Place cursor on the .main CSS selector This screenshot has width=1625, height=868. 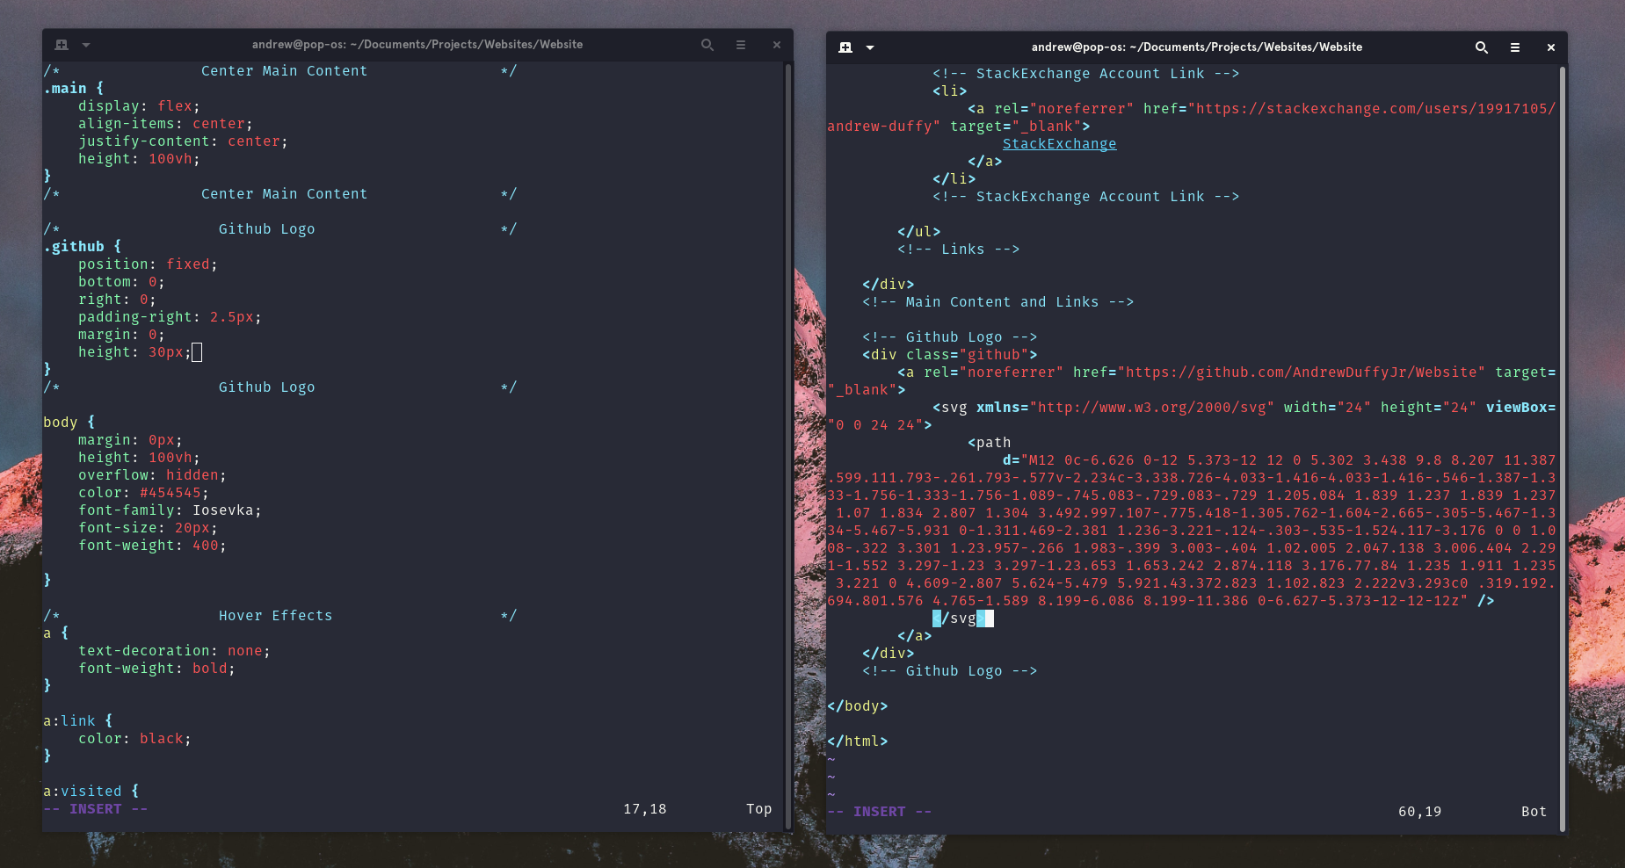[69, 89]
